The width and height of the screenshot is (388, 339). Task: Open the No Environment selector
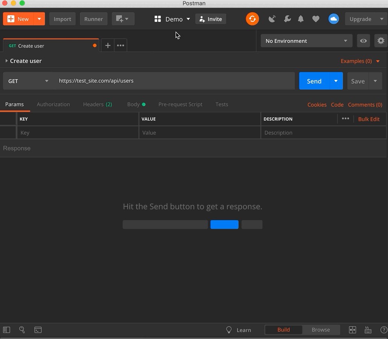pos(306,41)
